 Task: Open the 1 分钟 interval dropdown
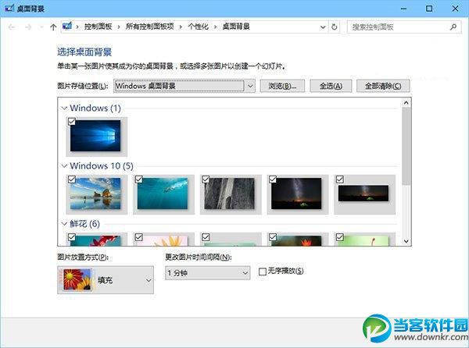click(x=208, y=273)
